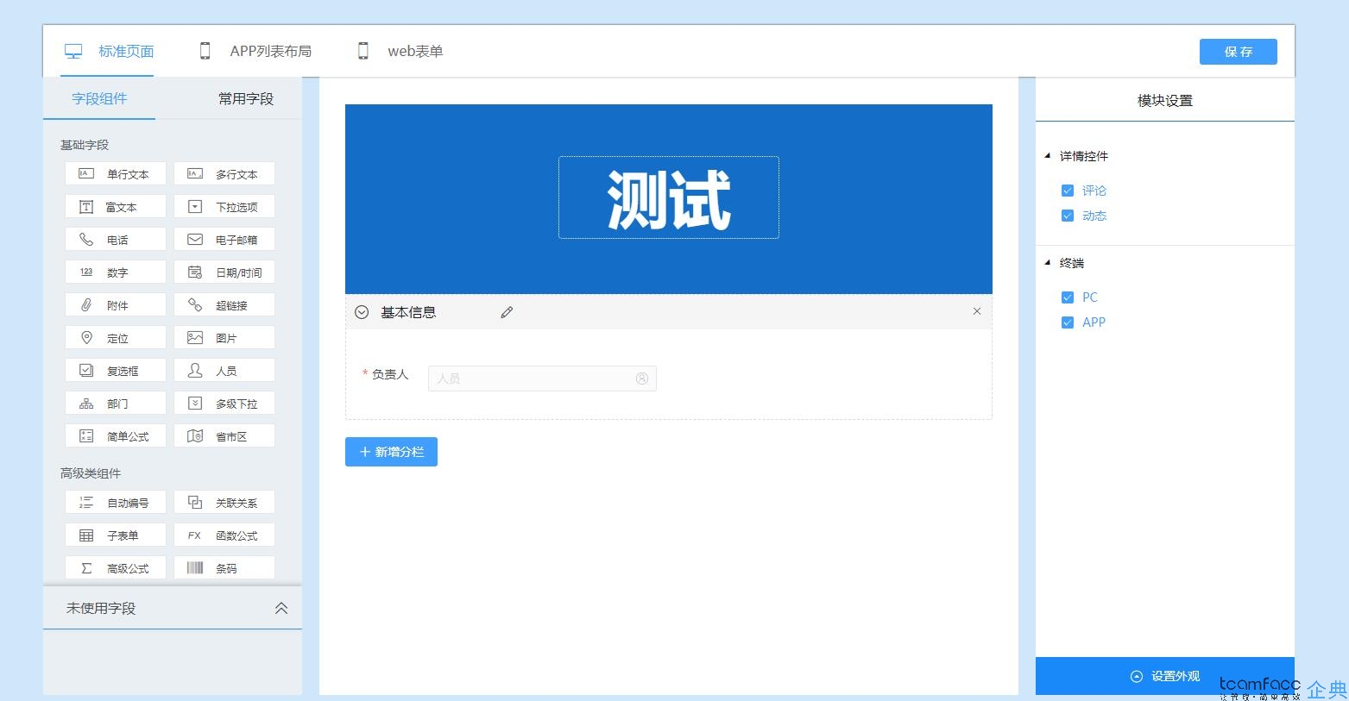
Task: Disable the 动态 checkbox
Action: (1068, 216)
